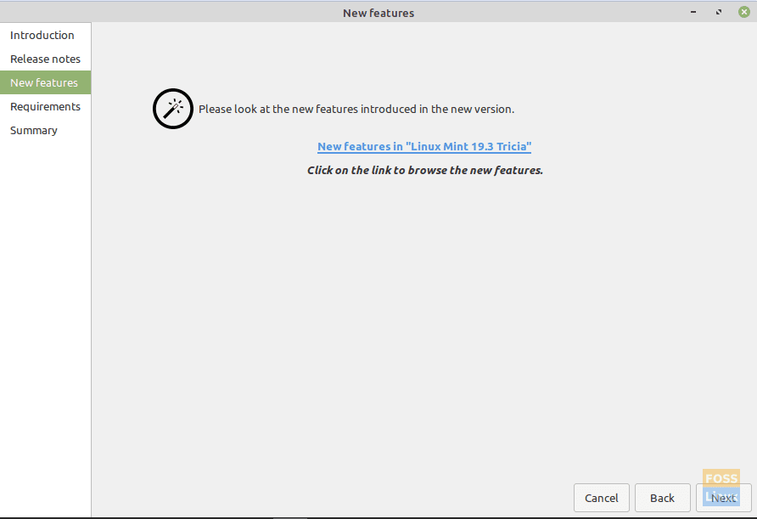
Task: Click the 'Click on the link to browse' hint
Action: (425, 170)
